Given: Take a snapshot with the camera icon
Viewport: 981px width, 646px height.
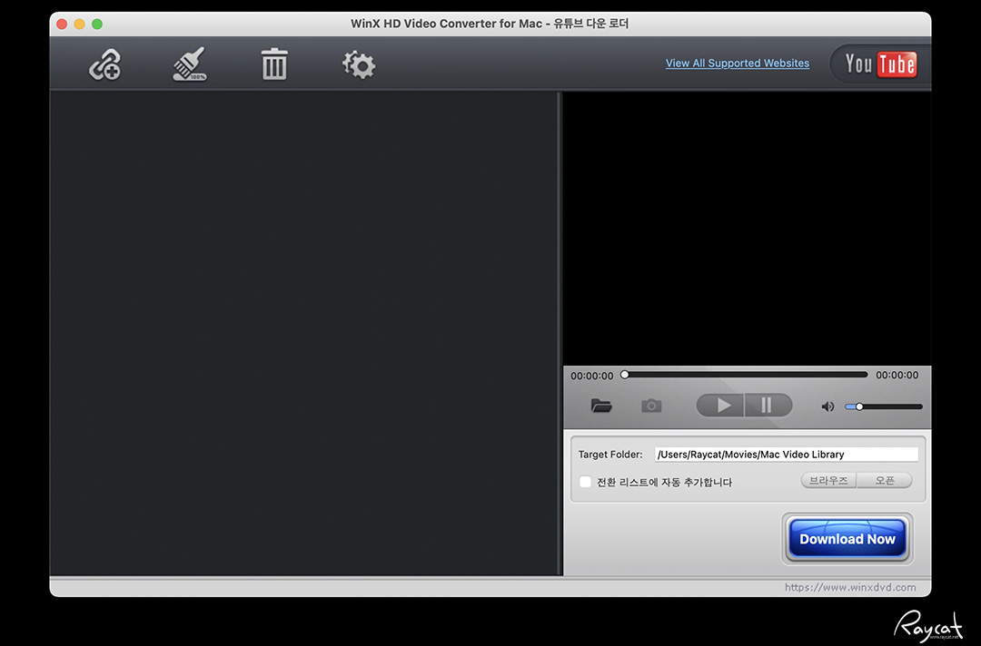Looking at the screenshot, I should [651, 406].
